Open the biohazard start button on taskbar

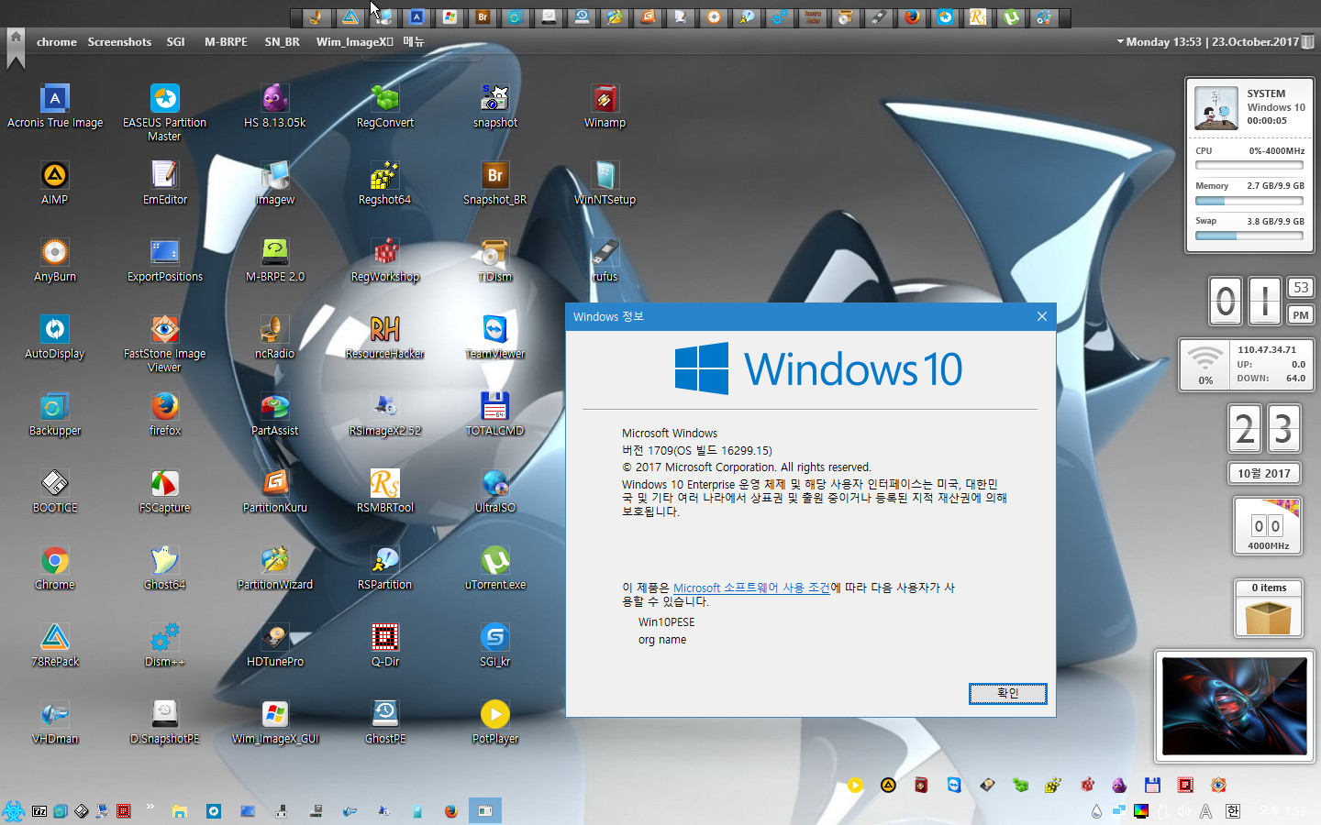(x=13, y=811)
